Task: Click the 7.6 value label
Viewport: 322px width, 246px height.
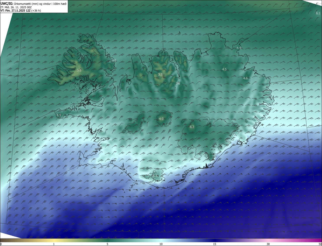Action: click(178, 83)
